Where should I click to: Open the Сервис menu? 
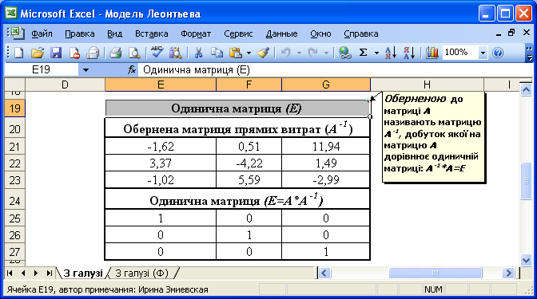tap(238, 33)
